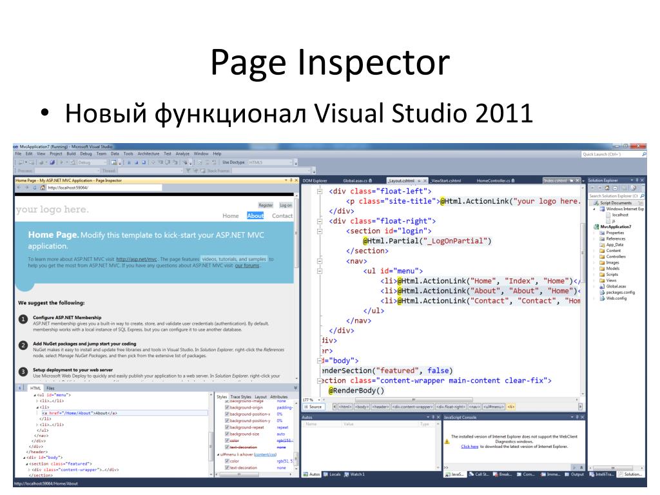660x495 pixels.
Task: Click the Register link on the web page
Action: (x=266, y=206)
